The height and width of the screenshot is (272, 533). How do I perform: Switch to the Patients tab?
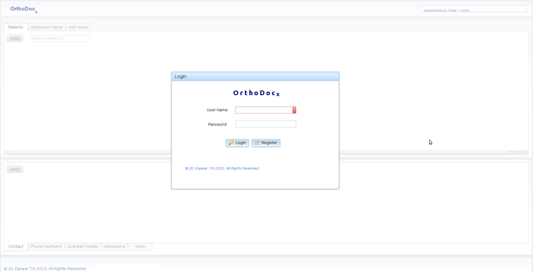coord(16,27)
